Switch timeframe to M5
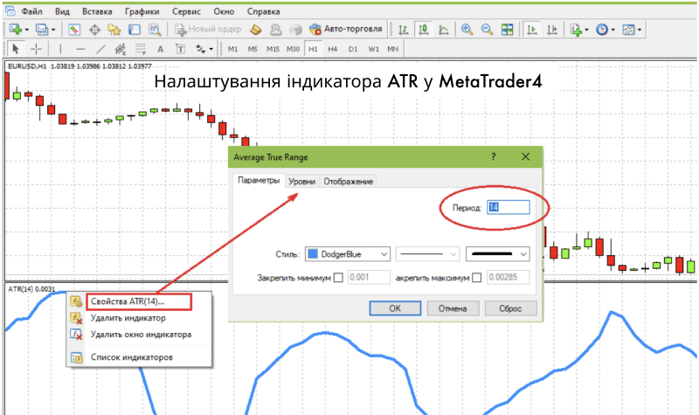The width and height of the screenshot is (699, 415). tap(253, 49)
